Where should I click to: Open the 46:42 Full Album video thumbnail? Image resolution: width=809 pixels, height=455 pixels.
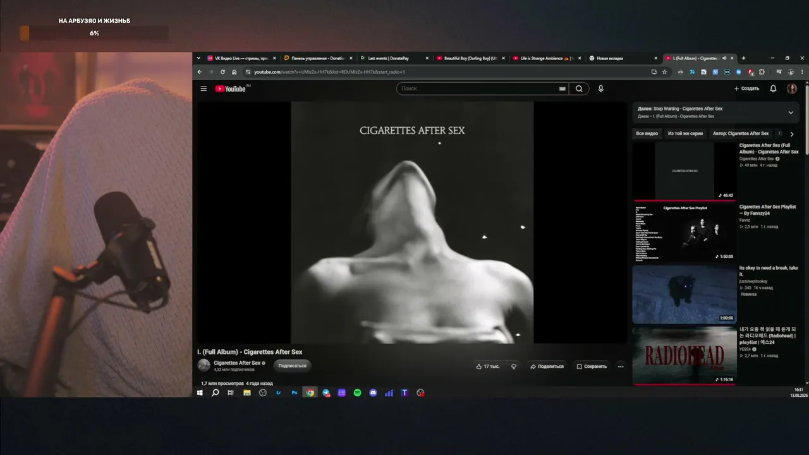point(684,171)
